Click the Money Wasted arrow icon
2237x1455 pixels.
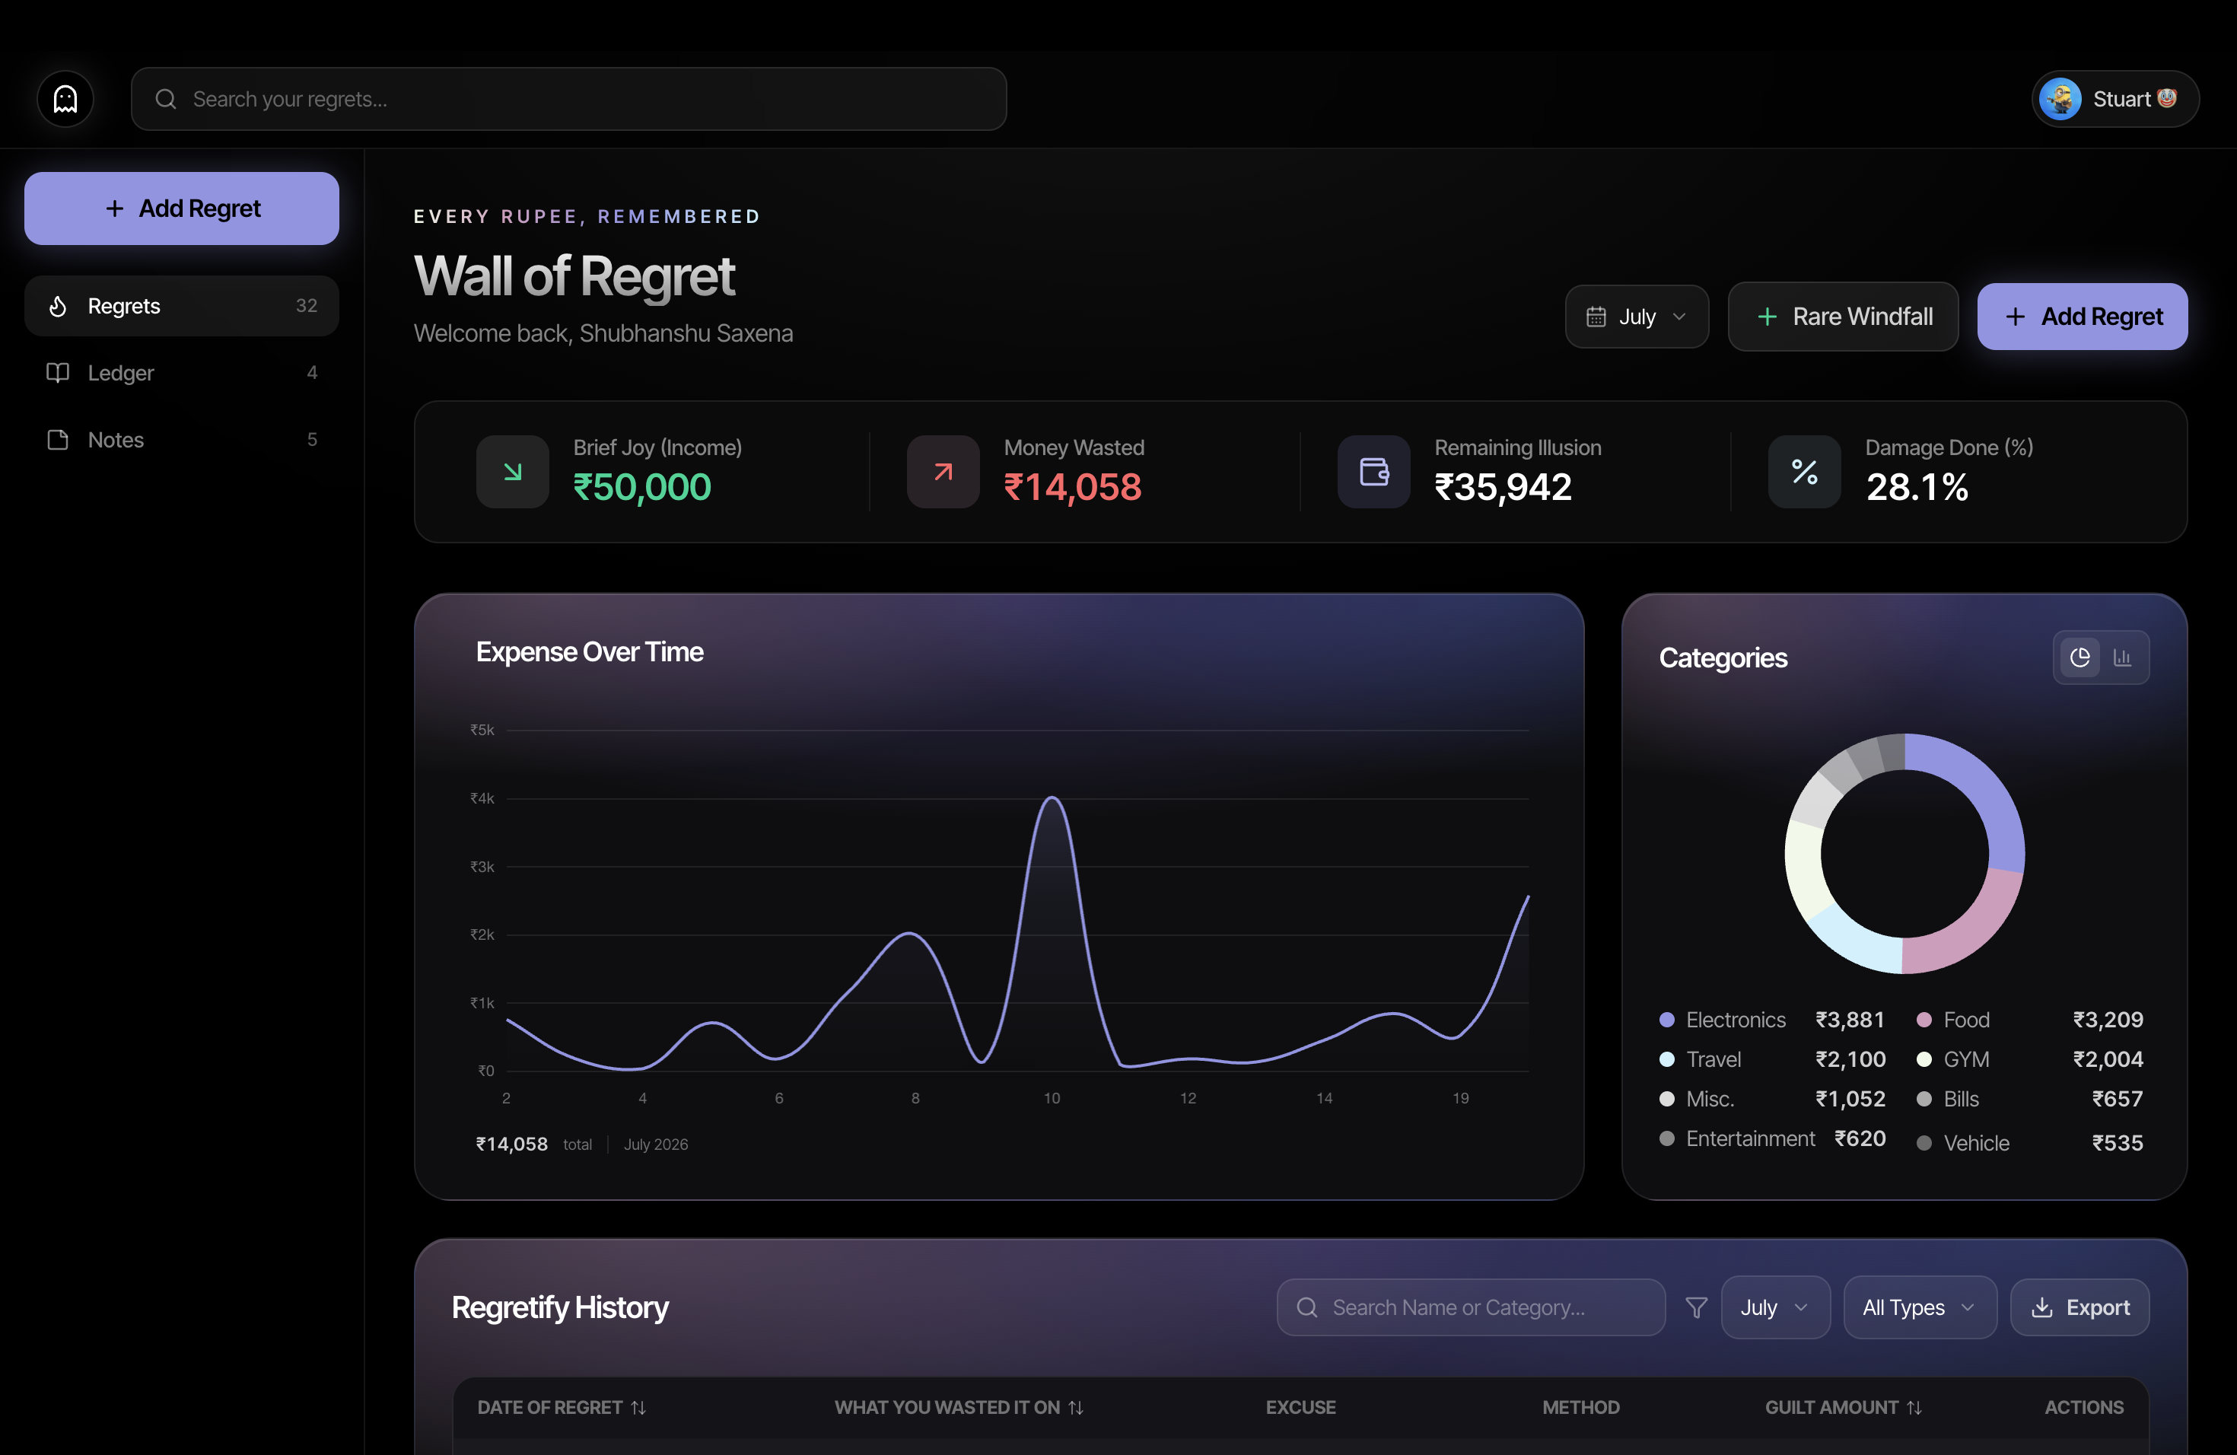943,472
